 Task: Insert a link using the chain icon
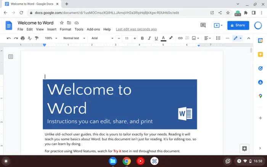[180, 38]
